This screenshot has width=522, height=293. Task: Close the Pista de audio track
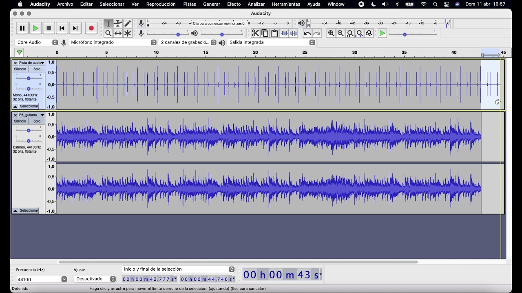[15, 63]
